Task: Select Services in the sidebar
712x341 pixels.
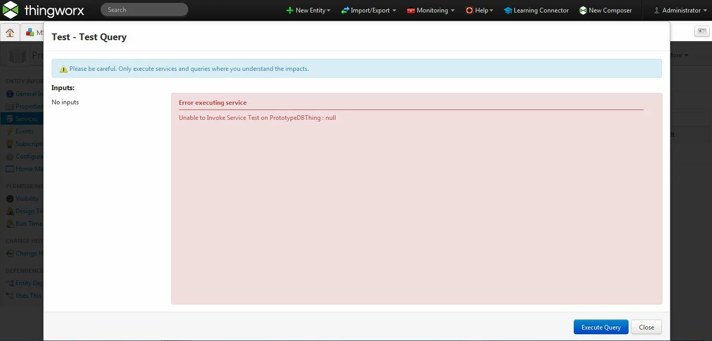Action: pyautogui.click(x=22, y=119)
